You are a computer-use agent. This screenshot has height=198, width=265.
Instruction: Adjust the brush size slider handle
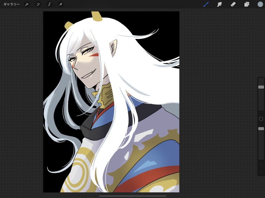261,87
